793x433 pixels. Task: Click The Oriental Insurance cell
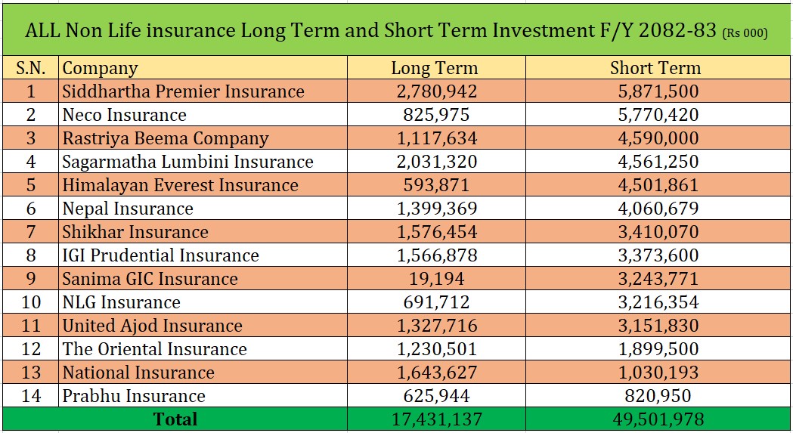click(x=155, y=349)
